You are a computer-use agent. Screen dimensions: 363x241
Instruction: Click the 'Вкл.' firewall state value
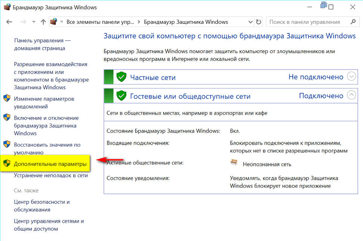click(235, 131)
